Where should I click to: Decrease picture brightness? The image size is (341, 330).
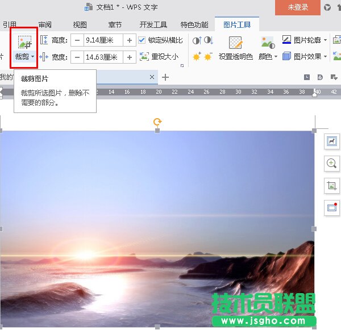[208, 57]
